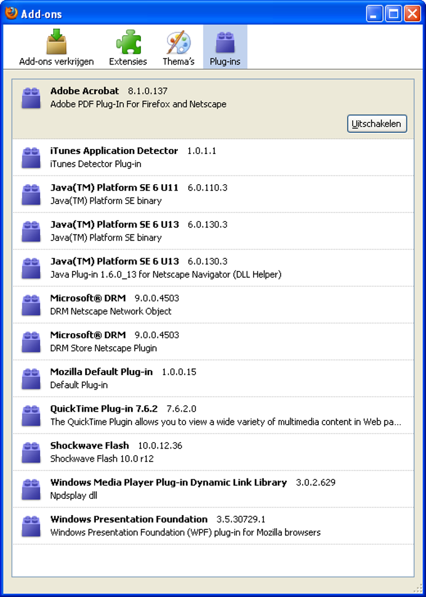This screenshot has height=597, width=426.
Task: Click the Thema's paint palette icon
Action: point(179,43)
